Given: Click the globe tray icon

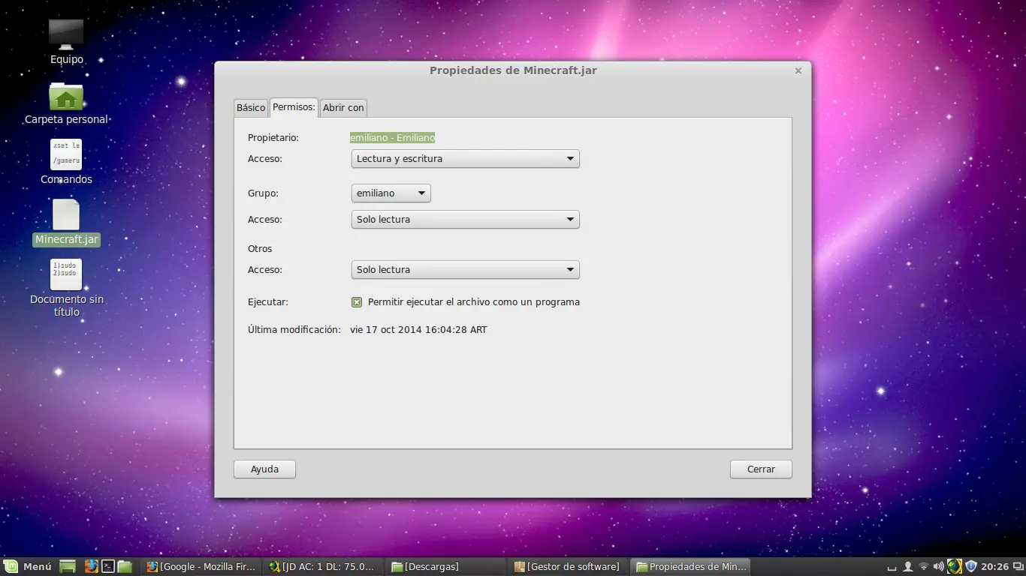Looking at the screenshot, I should (x=955, y=567).
